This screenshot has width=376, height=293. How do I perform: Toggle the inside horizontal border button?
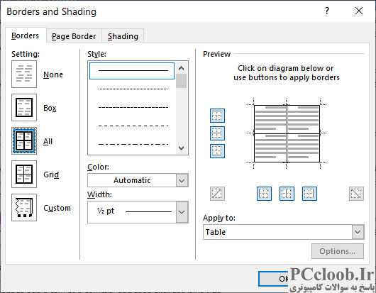coord(217,133)
